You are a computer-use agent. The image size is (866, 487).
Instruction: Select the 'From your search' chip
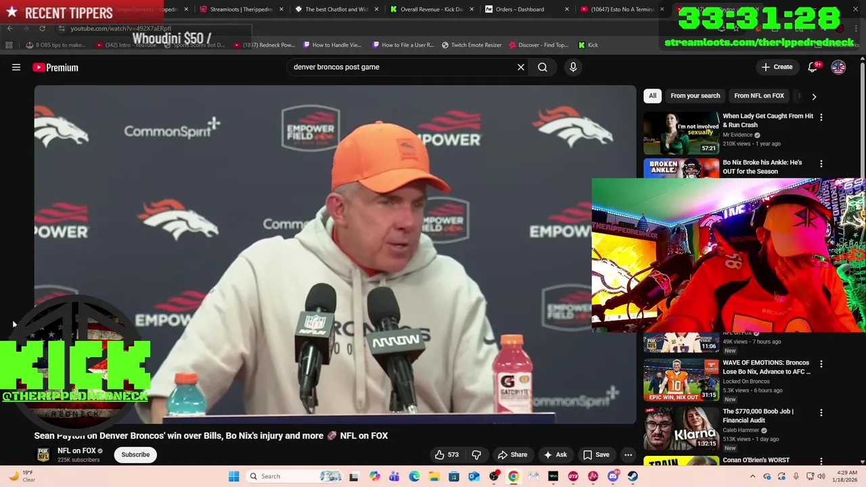[695, 96]
